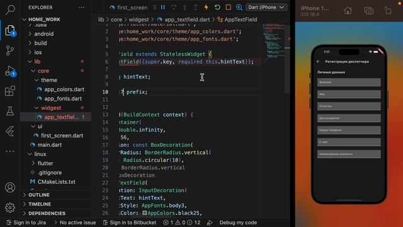Expand the ios folder

(x=55, y=52)
